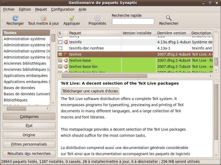The image size is (221, 165).
Task: Click the Appliquer green checkmark icon
Action: point(72,18)
